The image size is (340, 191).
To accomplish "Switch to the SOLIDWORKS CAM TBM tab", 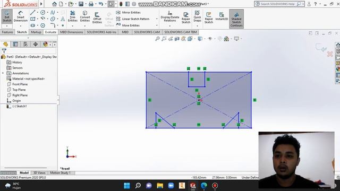I will pyautogui.click(x=181, y=32).
